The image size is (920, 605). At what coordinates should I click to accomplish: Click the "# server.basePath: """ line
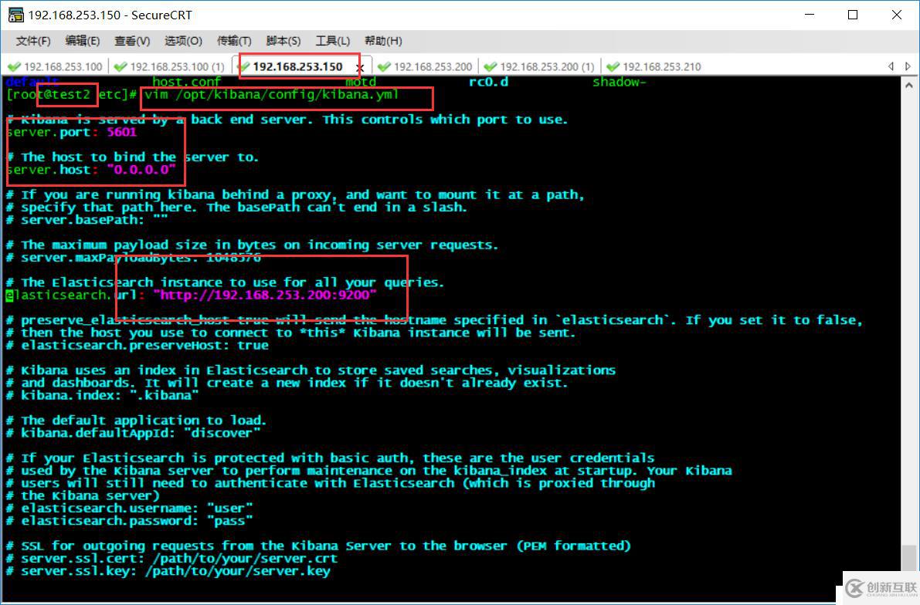(87, 220)
